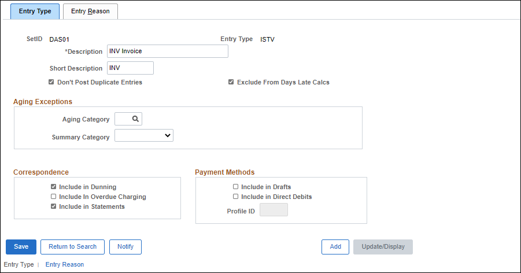
Task: Toggle Don't Post Duplicate Entries checkbox
Action: point(51,82)
